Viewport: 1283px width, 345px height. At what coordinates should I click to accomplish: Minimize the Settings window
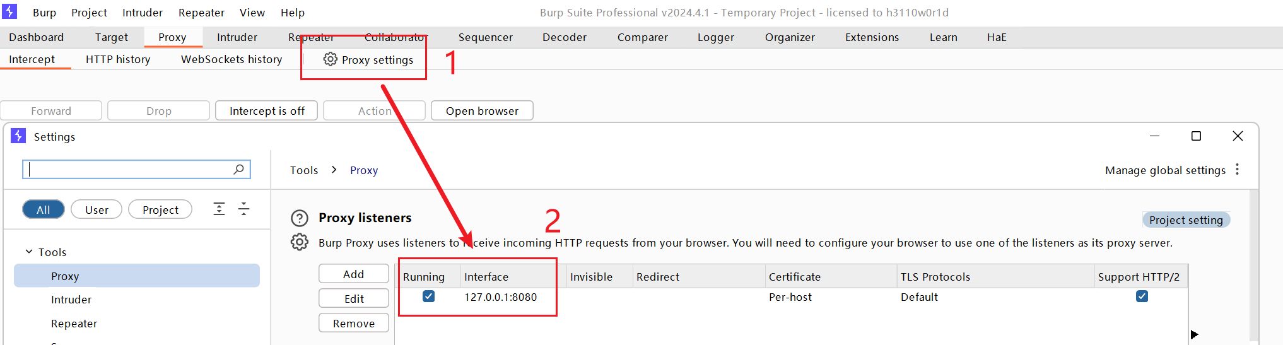[1155, 136]
